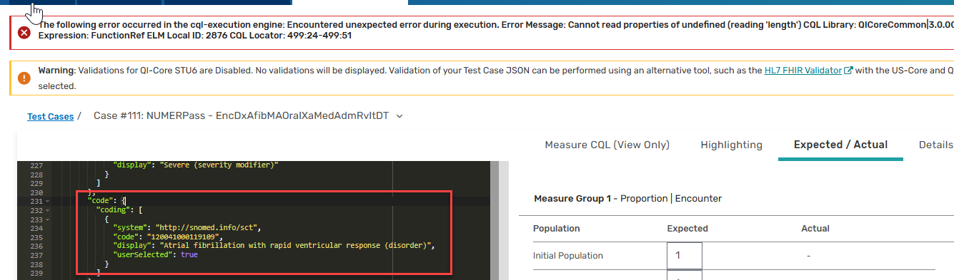Image resolution: width=954 pixels, height=280 pixels.
Task: Click the expected field below Initial Population
Action: 685,276
